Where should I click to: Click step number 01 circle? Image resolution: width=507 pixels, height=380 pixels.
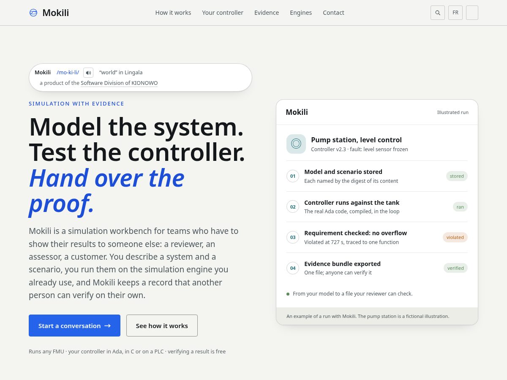point(293,176)
